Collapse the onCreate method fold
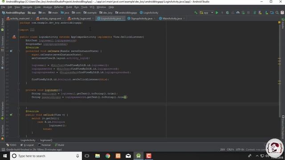The height and width of the screenshot is (160, 285). pyautogui.click(x=19, y=51)
